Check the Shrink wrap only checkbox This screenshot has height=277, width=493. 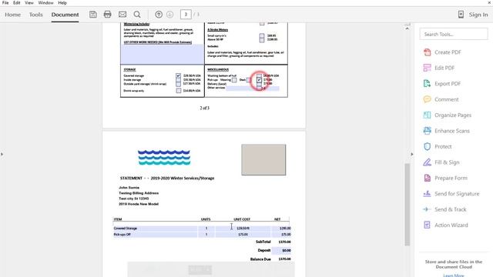pos(178,91)
